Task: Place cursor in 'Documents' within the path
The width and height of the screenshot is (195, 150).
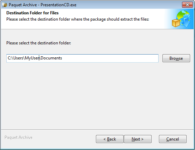Action: click(x=51, y=58)
